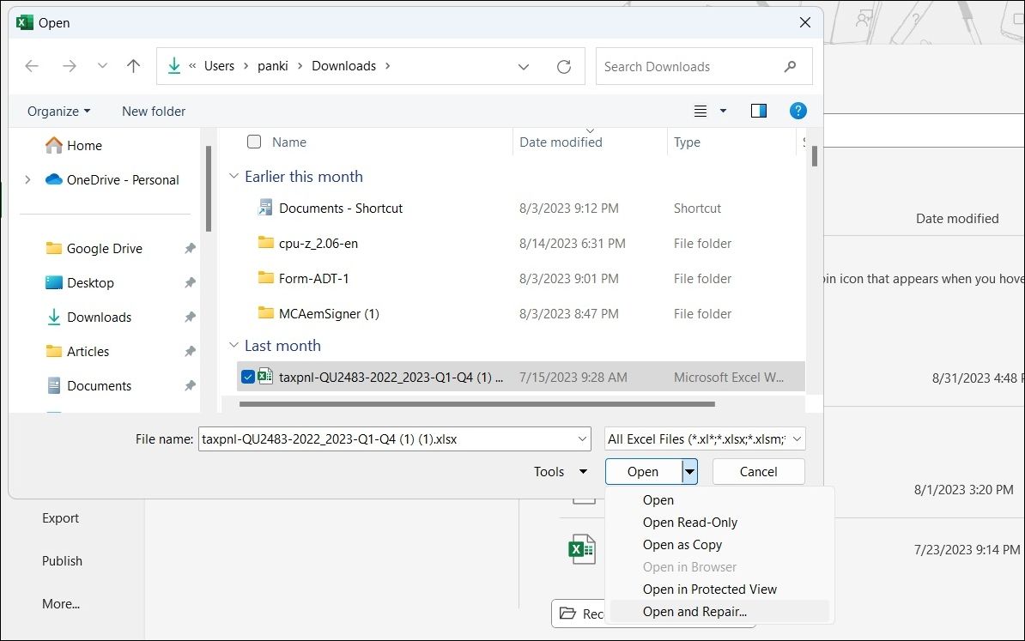This screenshot has height=641, width=1025.
Task: Open the blue Help question mark
Action: (x=798, y=111)
